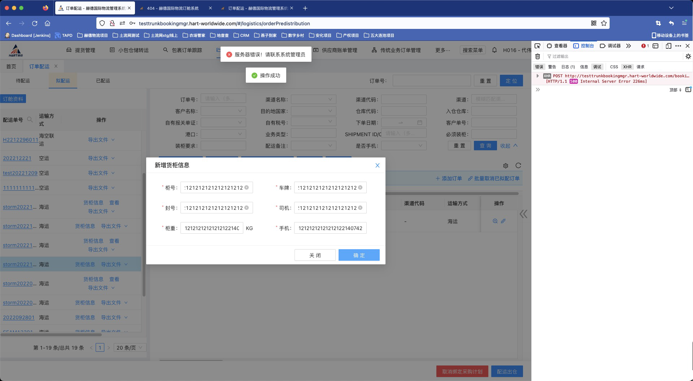Bookmark this page with the star icon
693x381 pixels.
tap(604, 23)
